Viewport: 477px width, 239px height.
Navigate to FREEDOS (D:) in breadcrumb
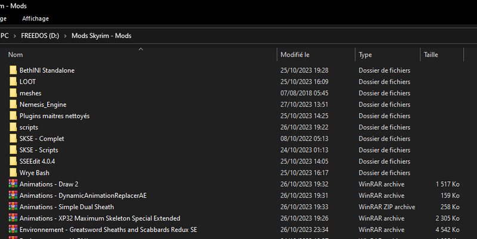(x=41, y=36)
